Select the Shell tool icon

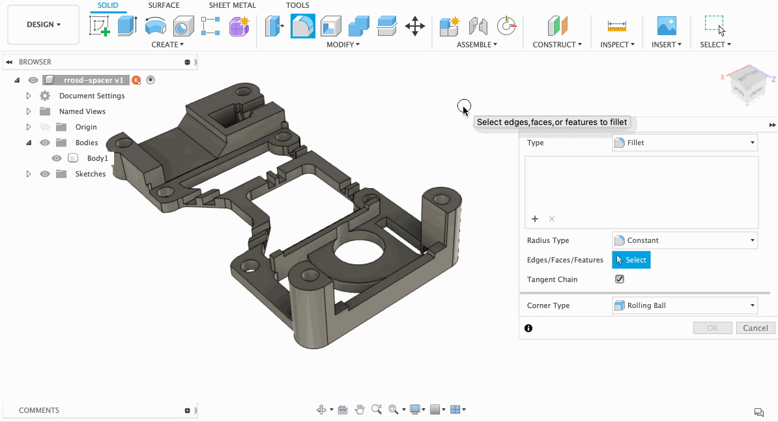click(331, 26)
